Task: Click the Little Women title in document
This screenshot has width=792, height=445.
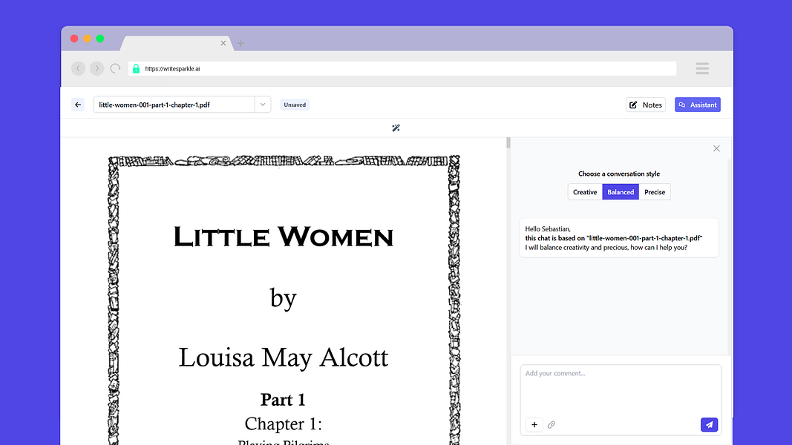Action: tap(284, 237)
